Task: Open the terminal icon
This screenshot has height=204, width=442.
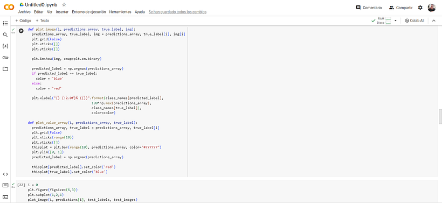Action: pyautogui.click(x=5, y=196)
